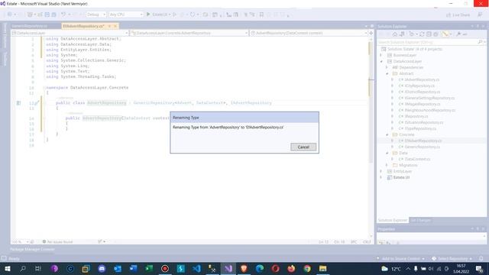Expand the BusinessLayer project
This screenshot has width=489, height=275.
tap(381, 55)
